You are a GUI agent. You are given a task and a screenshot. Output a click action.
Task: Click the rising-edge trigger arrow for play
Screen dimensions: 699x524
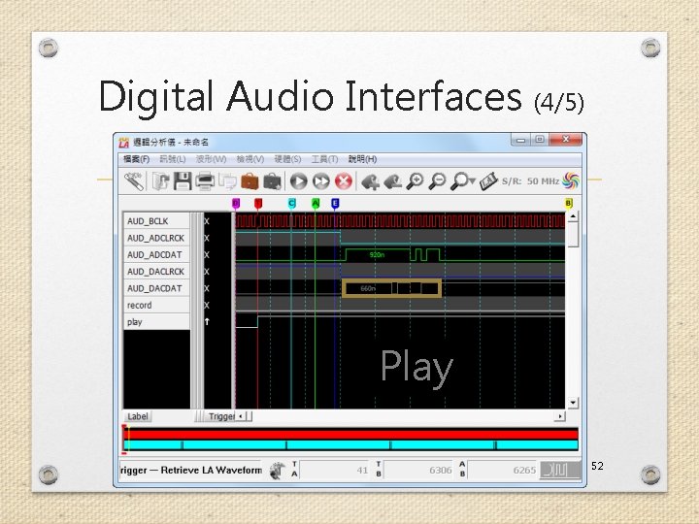click(x=207, y=322)
